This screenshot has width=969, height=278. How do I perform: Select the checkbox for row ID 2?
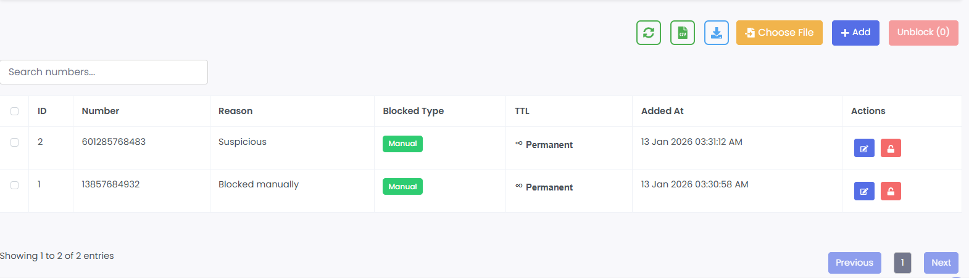coord(15,142)
